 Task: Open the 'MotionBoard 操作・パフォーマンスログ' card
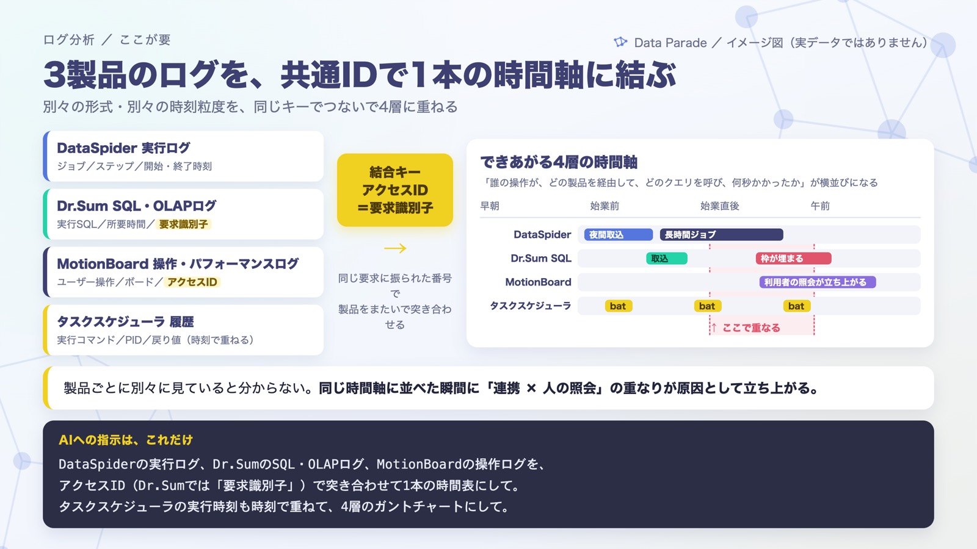click(183, 272)
